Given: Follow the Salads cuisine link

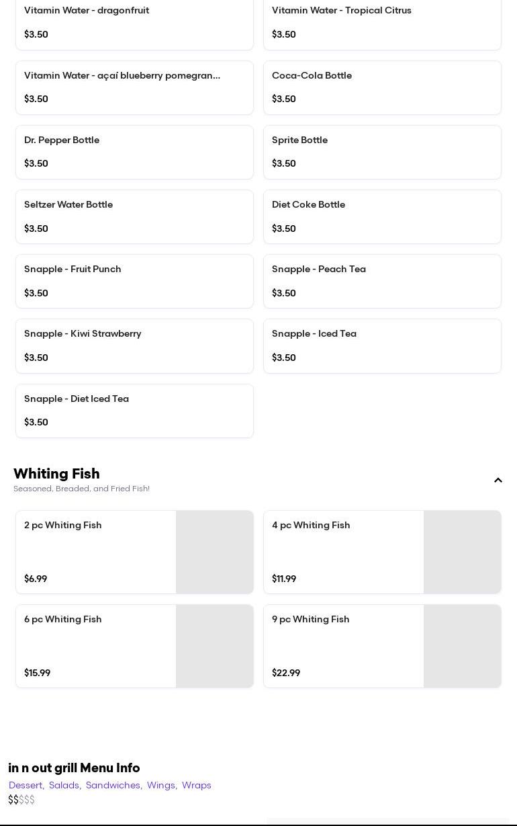Looking at the screenshot, I should pyautogui.click(x=64, y=785).
